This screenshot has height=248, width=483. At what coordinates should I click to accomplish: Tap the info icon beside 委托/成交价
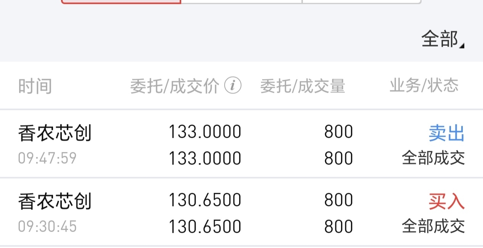232,86
